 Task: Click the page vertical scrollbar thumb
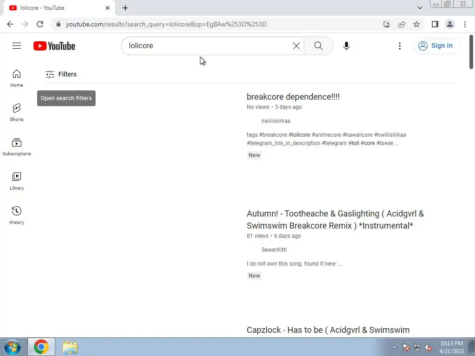pos(471,52)
